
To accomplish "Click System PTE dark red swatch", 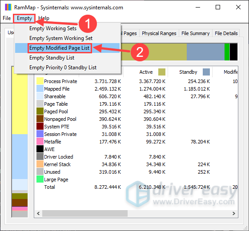I will [40, 127].
